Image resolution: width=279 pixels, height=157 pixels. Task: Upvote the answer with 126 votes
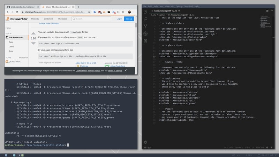tap(33, 33)
